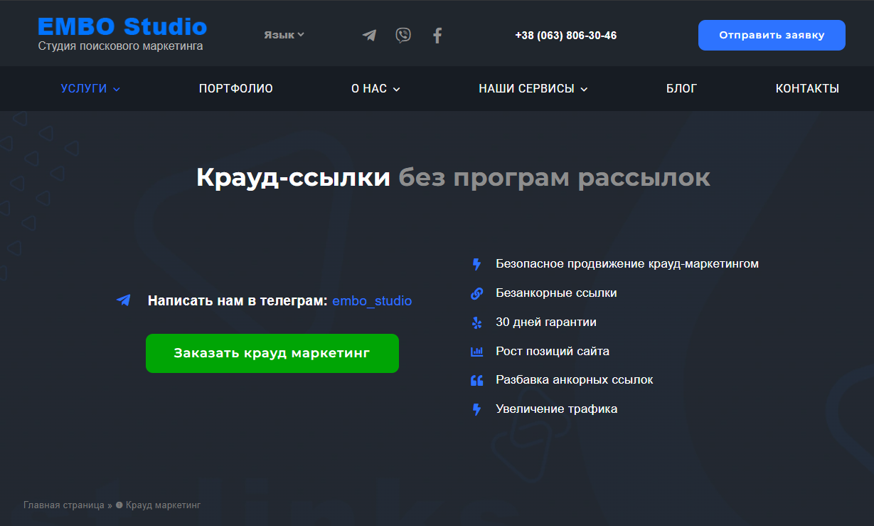Click the Viber icon in the header
874x526 pixels.
(403, 34)
